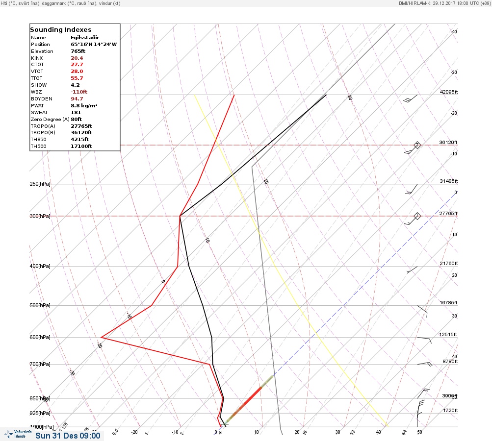Click the Zero Degree (A) value 80ft

(x=76, y=120)
